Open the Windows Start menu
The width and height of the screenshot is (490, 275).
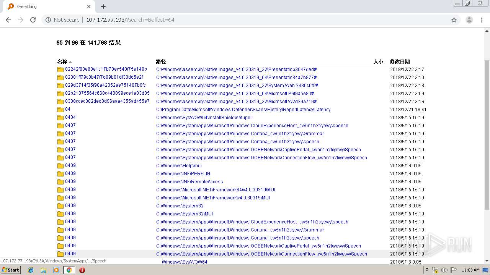(10, 270)
